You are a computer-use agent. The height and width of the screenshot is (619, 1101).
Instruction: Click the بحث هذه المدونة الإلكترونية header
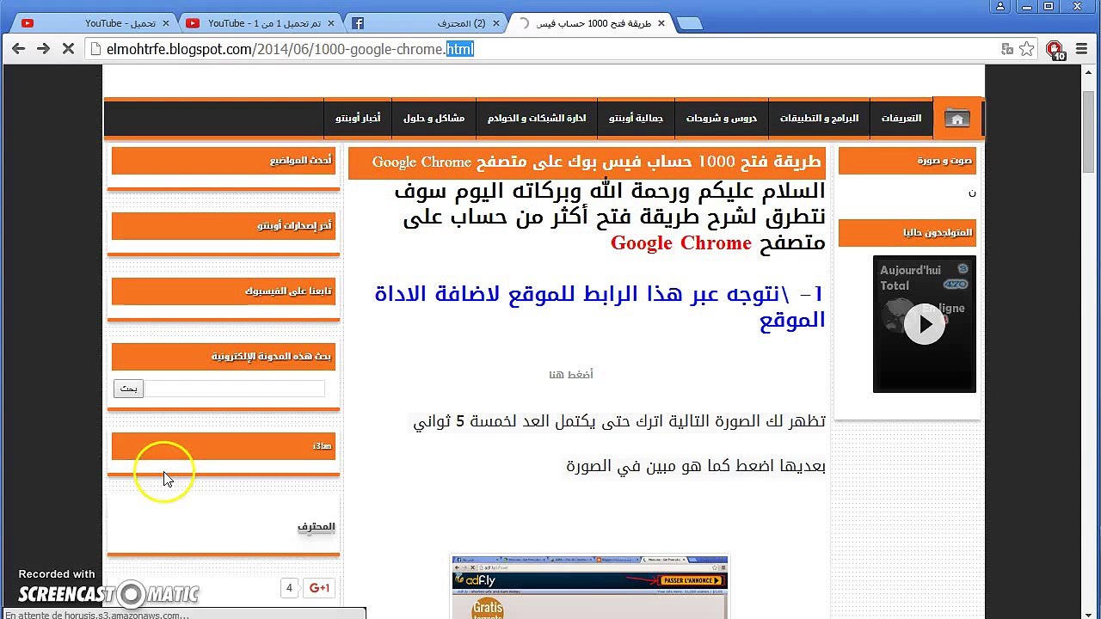pyautogui.click(x=224, y=356)
